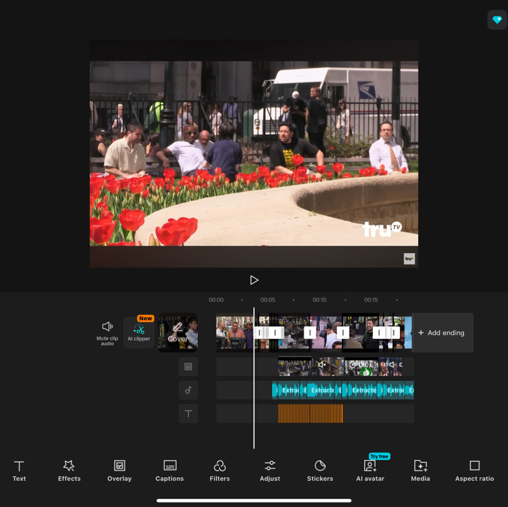Open the Adjust settings
Image resolution: width=508 pixels, height=507 pixels.
click(x=270, y=470)
